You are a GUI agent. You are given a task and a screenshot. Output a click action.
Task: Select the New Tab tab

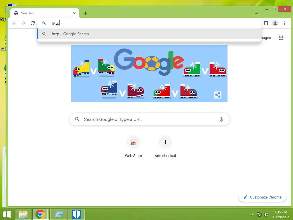[x=45, y=13]
